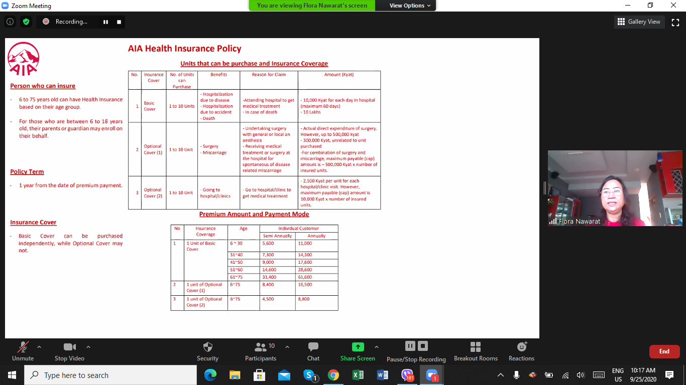
Task: Open volume control in tray
Action: point(581,375)
